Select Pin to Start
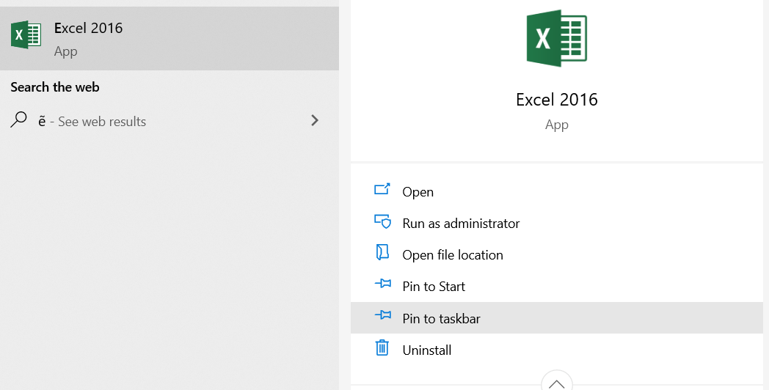The image size is (769, 390). coord(434,287)
